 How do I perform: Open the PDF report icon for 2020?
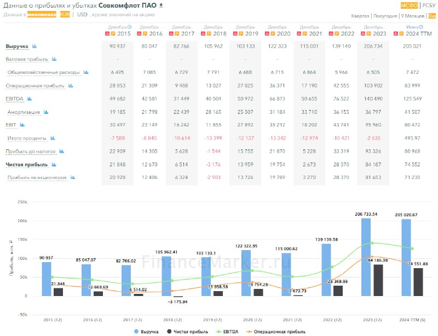pyautogui.click(x=267, y=33)
